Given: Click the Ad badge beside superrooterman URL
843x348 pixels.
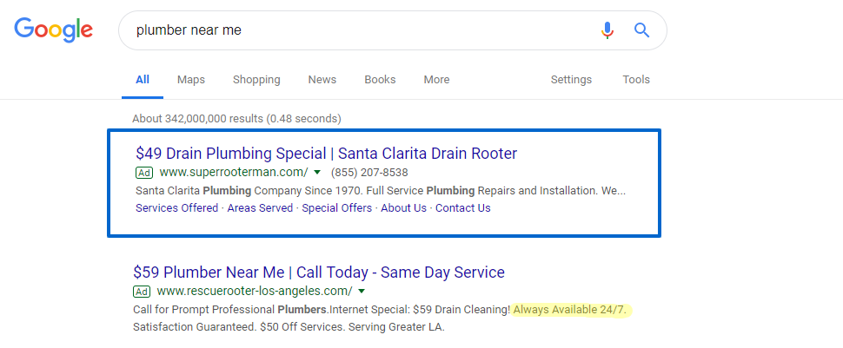Looking at the screenshot, I should 144,173.
